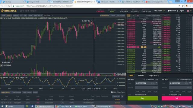Click Cancel All orders button

(116, 96)
